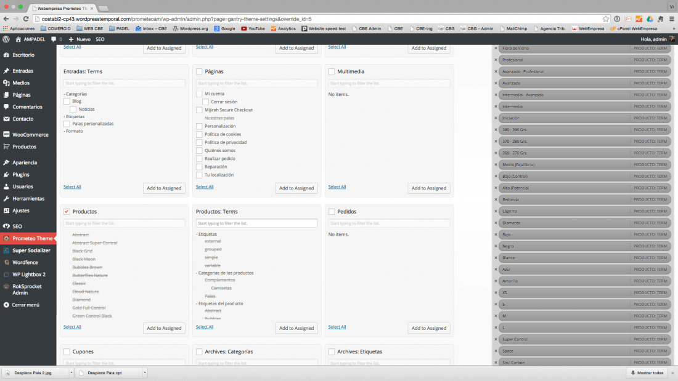
Task: Toggle the Cupones section checkbox
Action: [67, 351]
